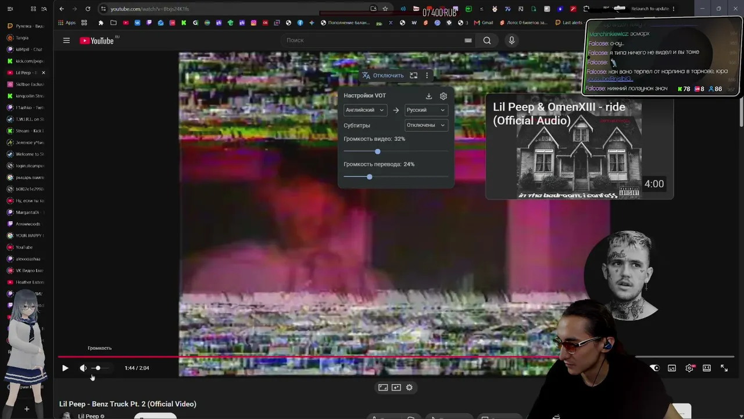Open the Gmail bookmark
This screenshot has height=419, width=744.
tap(484, 23)
